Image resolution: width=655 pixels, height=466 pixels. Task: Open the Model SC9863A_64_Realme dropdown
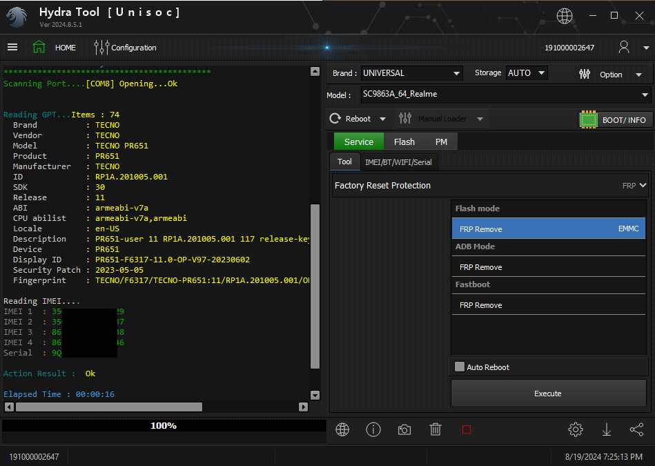505,95
